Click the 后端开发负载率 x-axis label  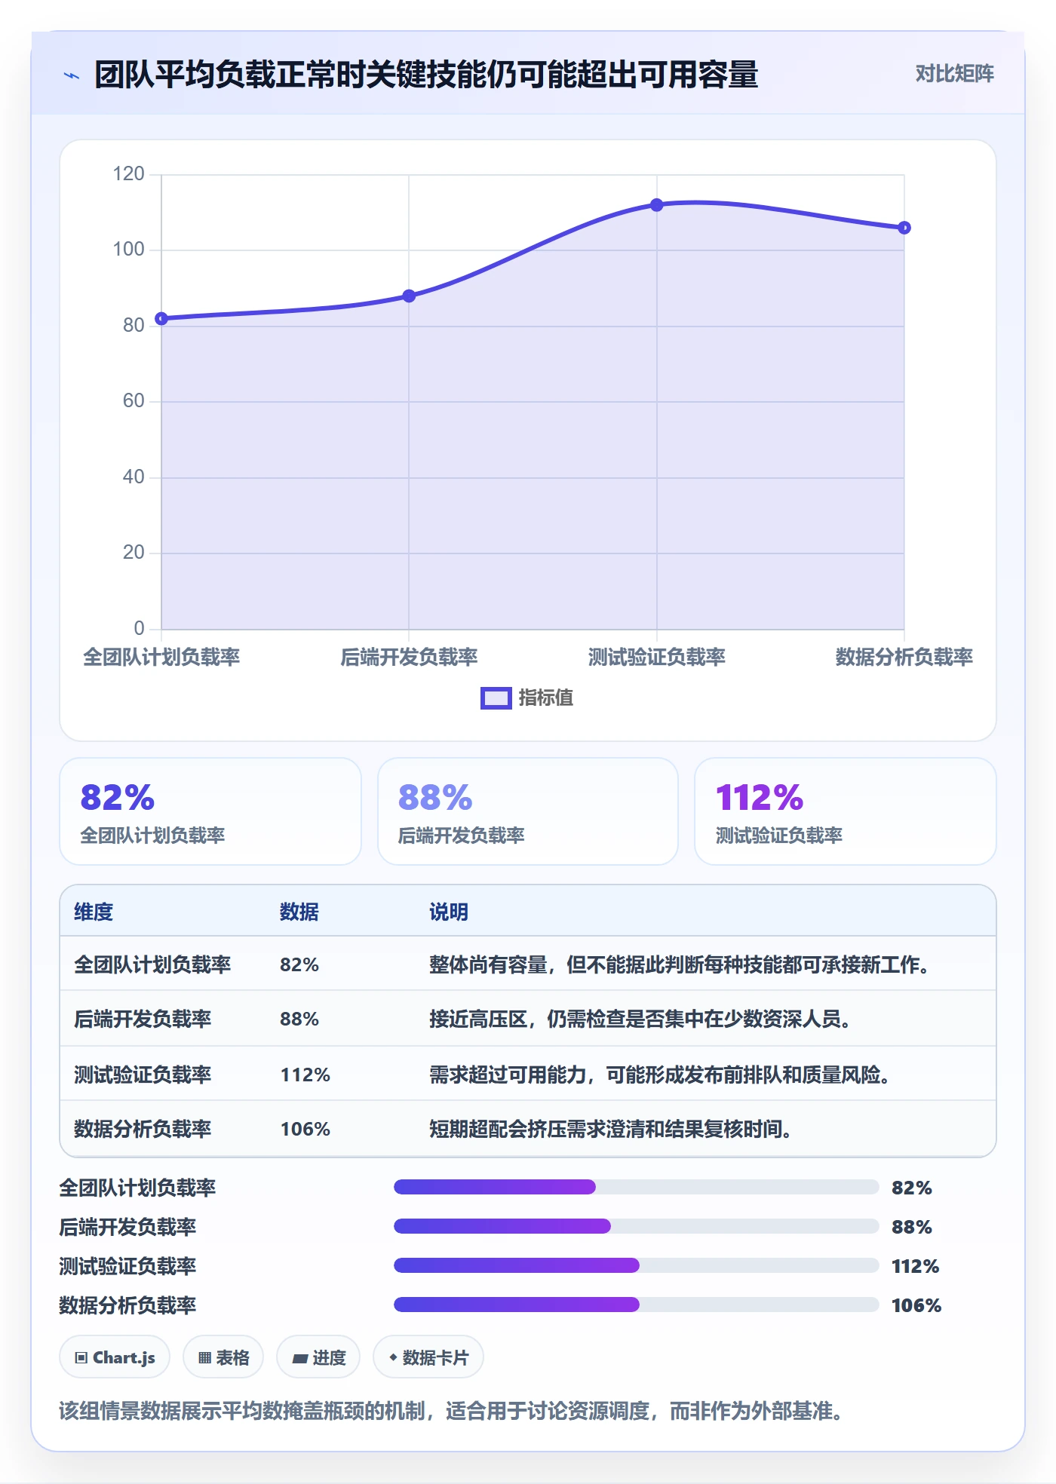tap(409, 658)
